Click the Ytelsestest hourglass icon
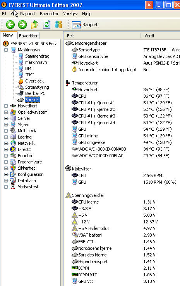Image resolution: width=180 pixels, height=286 pixels. point(13,187)
